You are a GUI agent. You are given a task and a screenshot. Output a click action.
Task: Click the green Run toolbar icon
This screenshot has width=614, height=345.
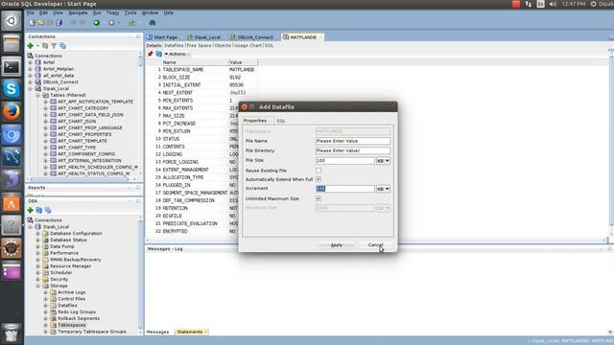click(96, 23)
